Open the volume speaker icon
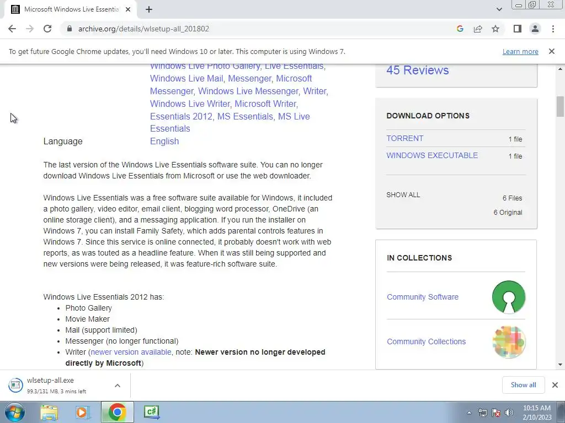565x423 pixels. coord(509,413)
